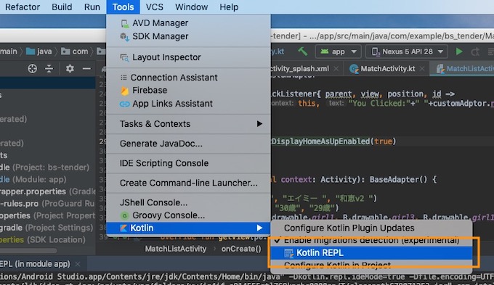Click the Kotlin REPL icon
The width and height of the screenshot is (494, 285).
[288, 253]
